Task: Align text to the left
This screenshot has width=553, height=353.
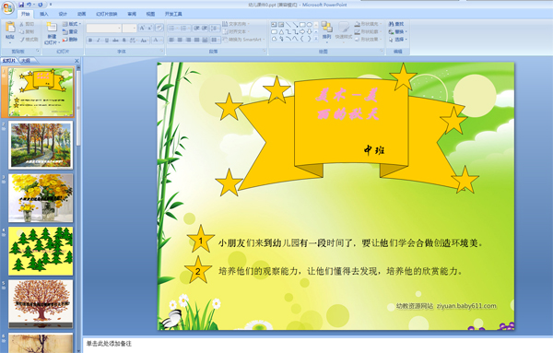Action: pos(171,40)
